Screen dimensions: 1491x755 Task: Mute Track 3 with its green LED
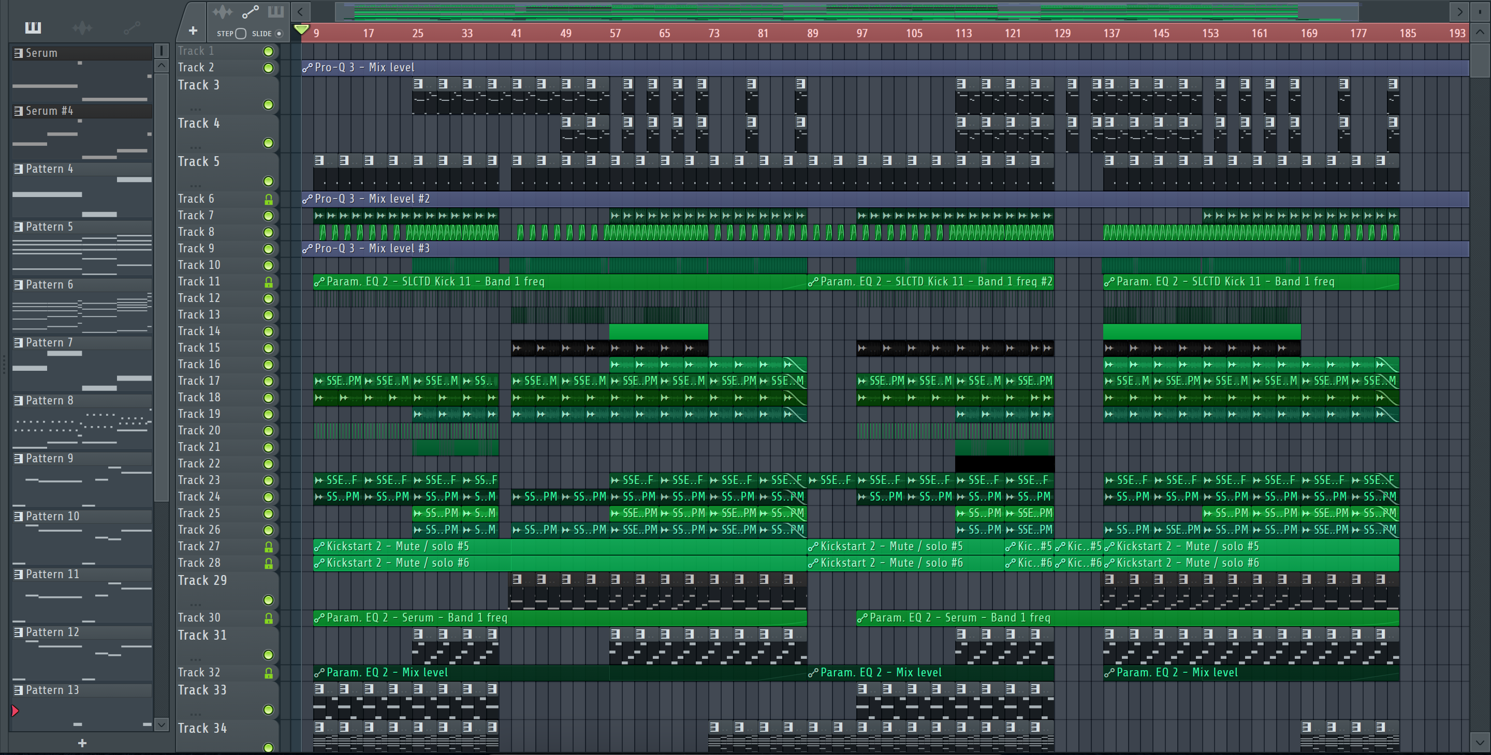tap(268, 104)
